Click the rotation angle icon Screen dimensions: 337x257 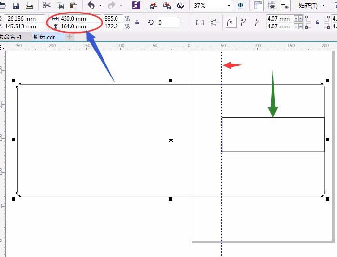pos(151,22)
